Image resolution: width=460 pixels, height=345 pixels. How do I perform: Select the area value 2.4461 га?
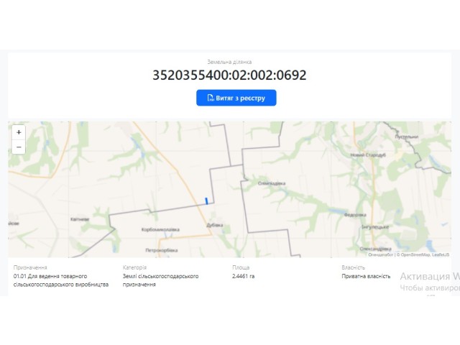coord(243,276)
